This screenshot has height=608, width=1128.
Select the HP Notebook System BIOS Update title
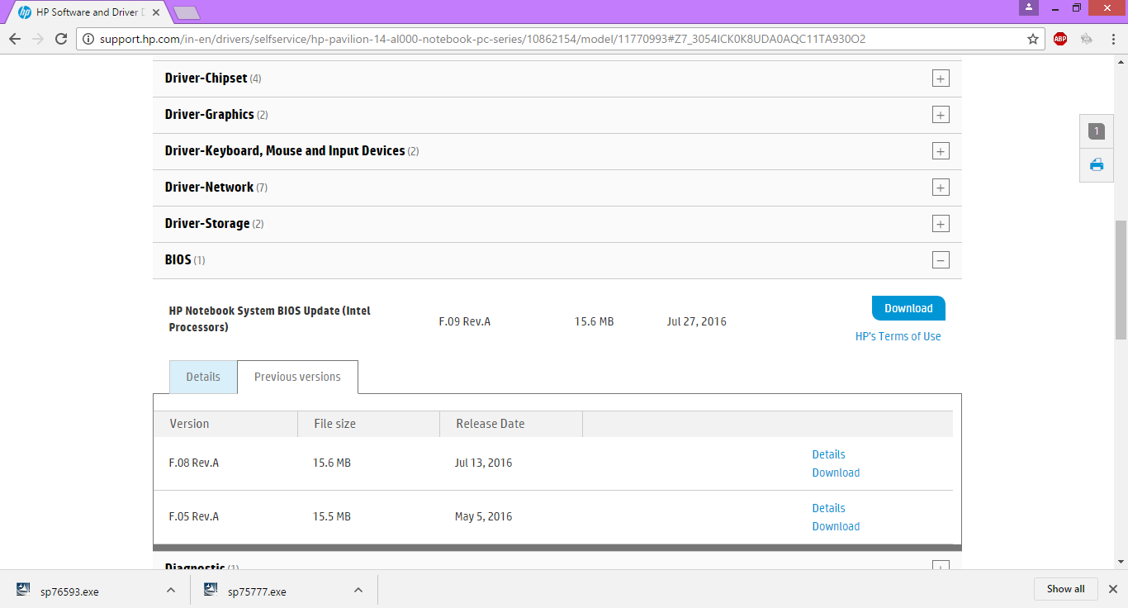(x=270, y=319)
